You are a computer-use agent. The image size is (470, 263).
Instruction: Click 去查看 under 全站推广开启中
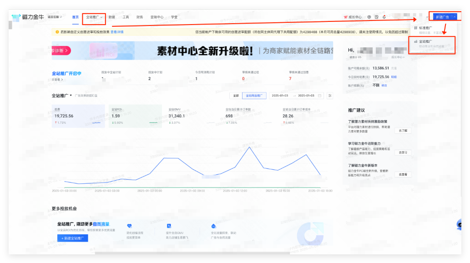point(57,80)
